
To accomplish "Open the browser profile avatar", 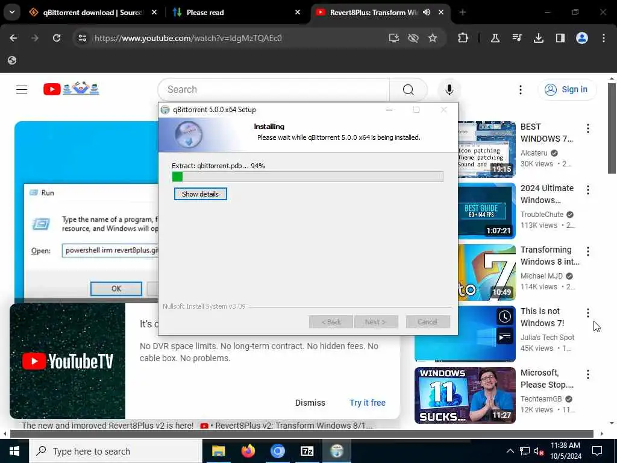I will [582, 38].
